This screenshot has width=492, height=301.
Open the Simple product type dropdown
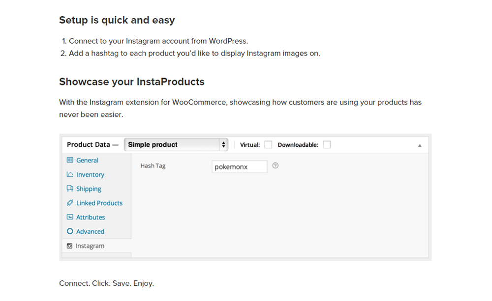pos(176,145)
